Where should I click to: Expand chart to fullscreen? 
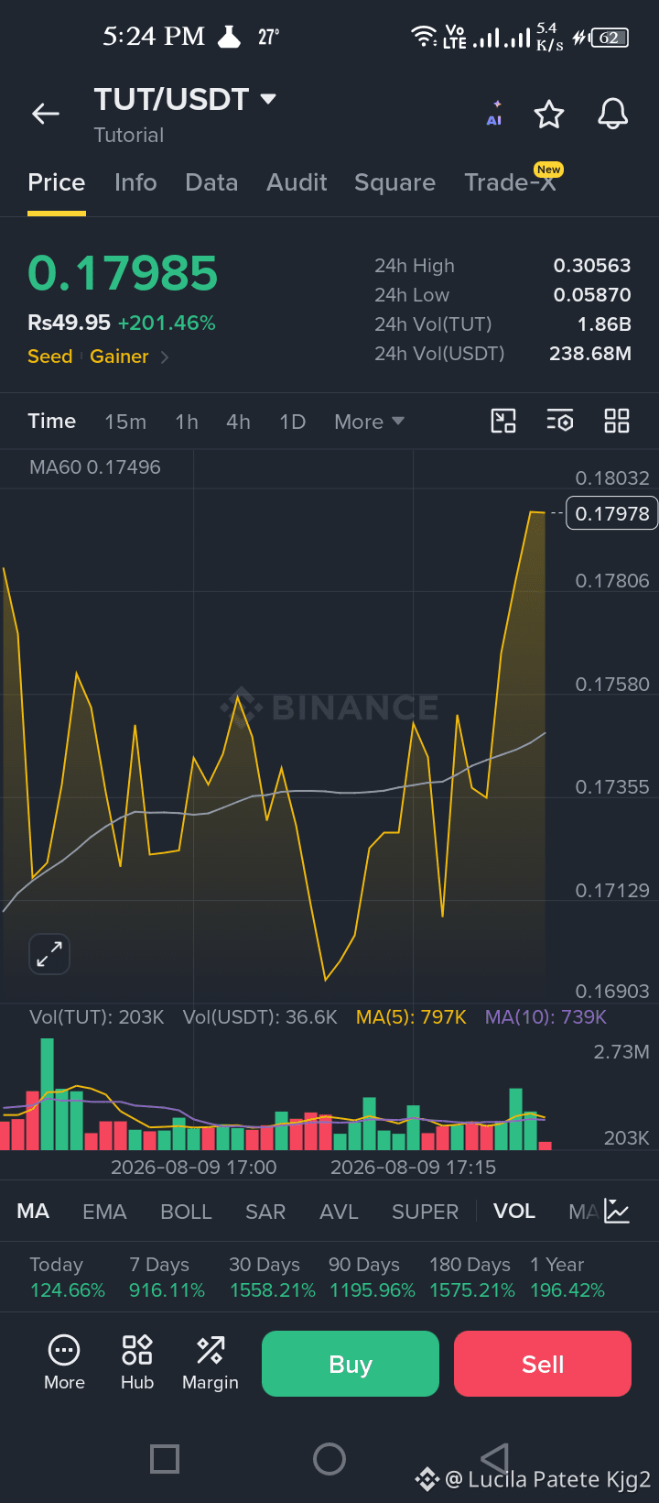point(49,954)
